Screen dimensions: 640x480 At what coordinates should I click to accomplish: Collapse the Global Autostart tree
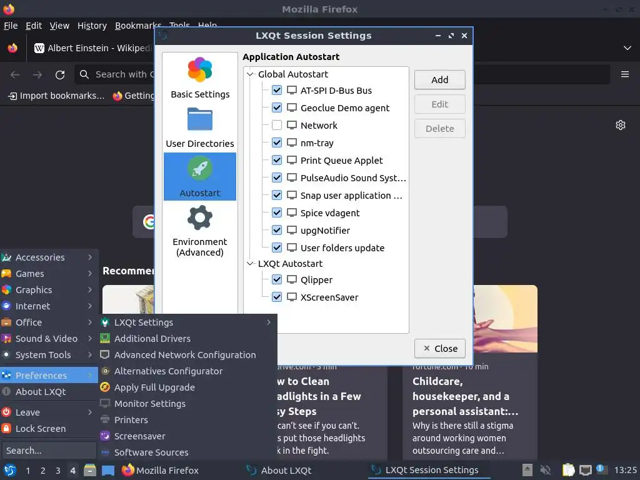click(x=250, y=74)
